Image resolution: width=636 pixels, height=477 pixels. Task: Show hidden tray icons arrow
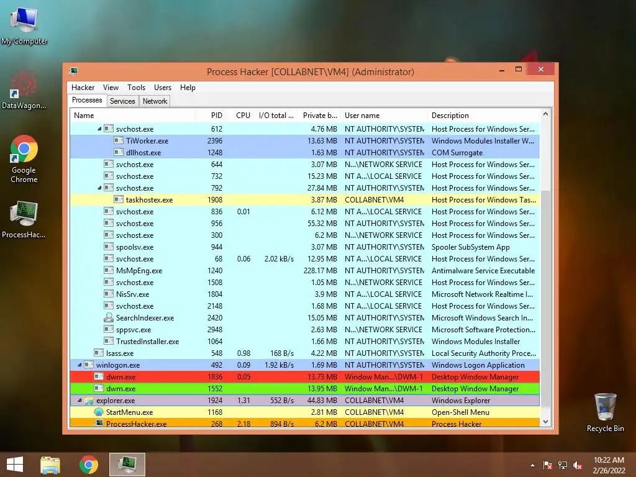tap(532, 465)
